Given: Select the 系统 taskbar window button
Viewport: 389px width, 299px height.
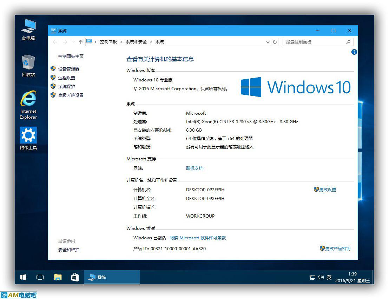Looking at the screenshot, I should pyautogui.click(x=112, y=277).
